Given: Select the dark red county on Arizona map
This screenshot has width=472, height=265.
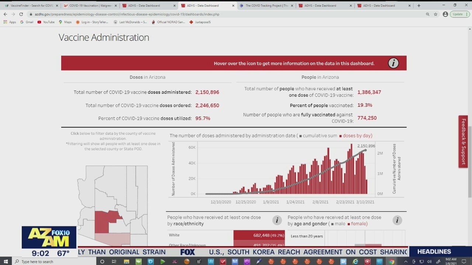Looking at the screenshot, I should click(x=103, y=221).
